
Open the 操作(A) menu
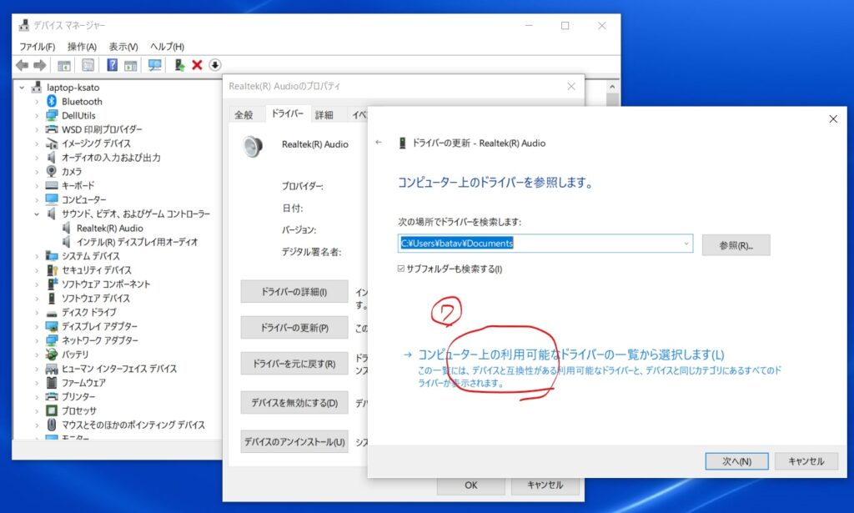tap(82, 46)
